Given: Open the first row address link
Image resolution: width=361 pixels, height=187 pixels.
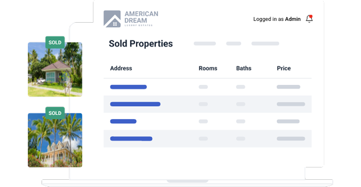Looking at the screenshot, I should (x=128, y=87).
